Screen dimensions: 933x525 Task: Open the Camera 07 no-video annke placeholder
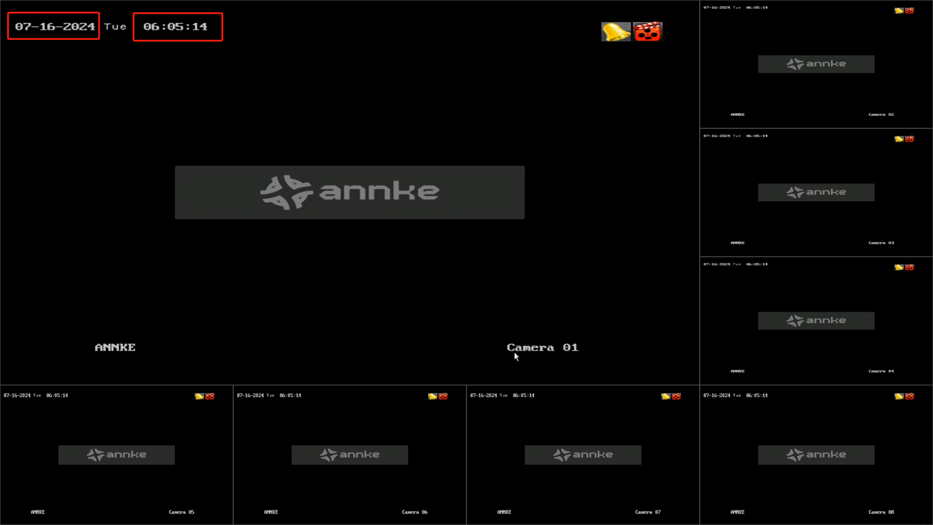pyautogui.click(x=583, y=455)
